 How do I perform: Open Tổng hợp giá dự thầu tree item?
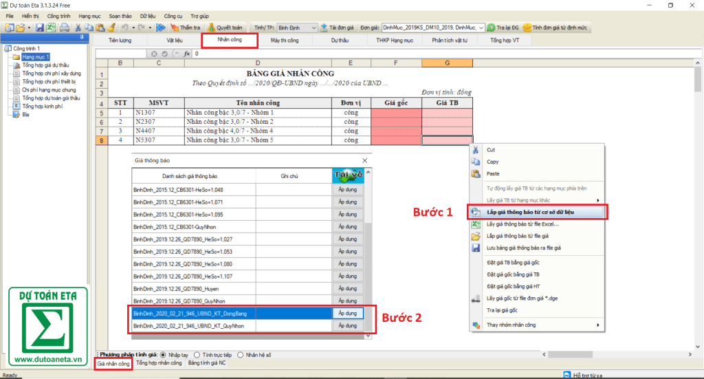[x=45, y=65]
